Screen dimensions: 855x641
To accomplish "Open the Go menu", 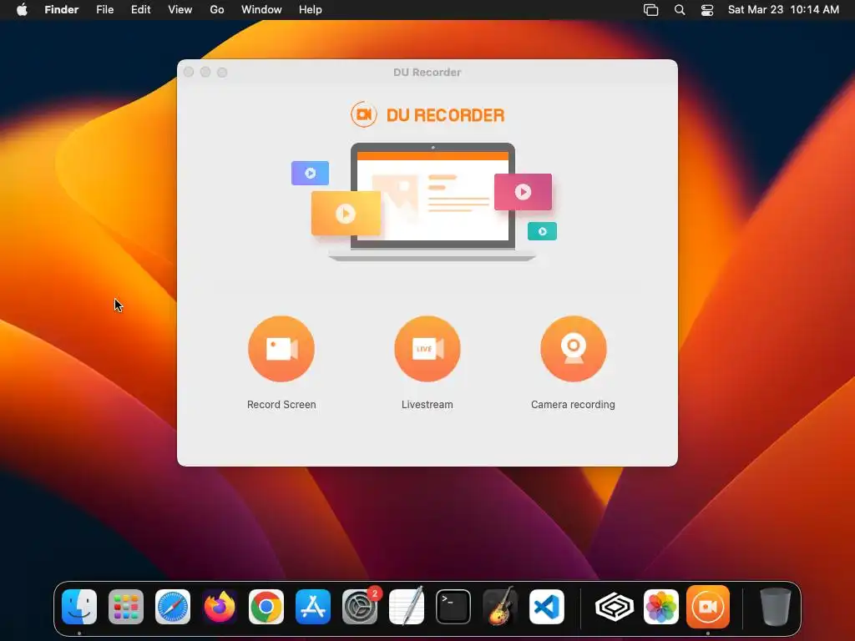I will pos(217,10).
